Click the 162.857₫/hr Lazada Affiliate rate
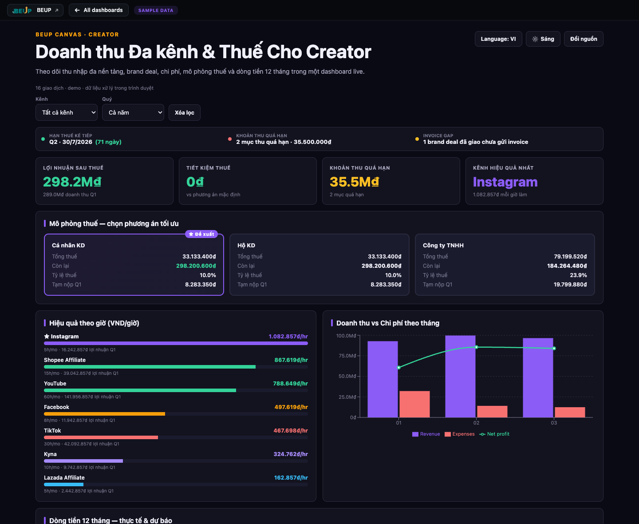639x524 pixels. [291, 478]
